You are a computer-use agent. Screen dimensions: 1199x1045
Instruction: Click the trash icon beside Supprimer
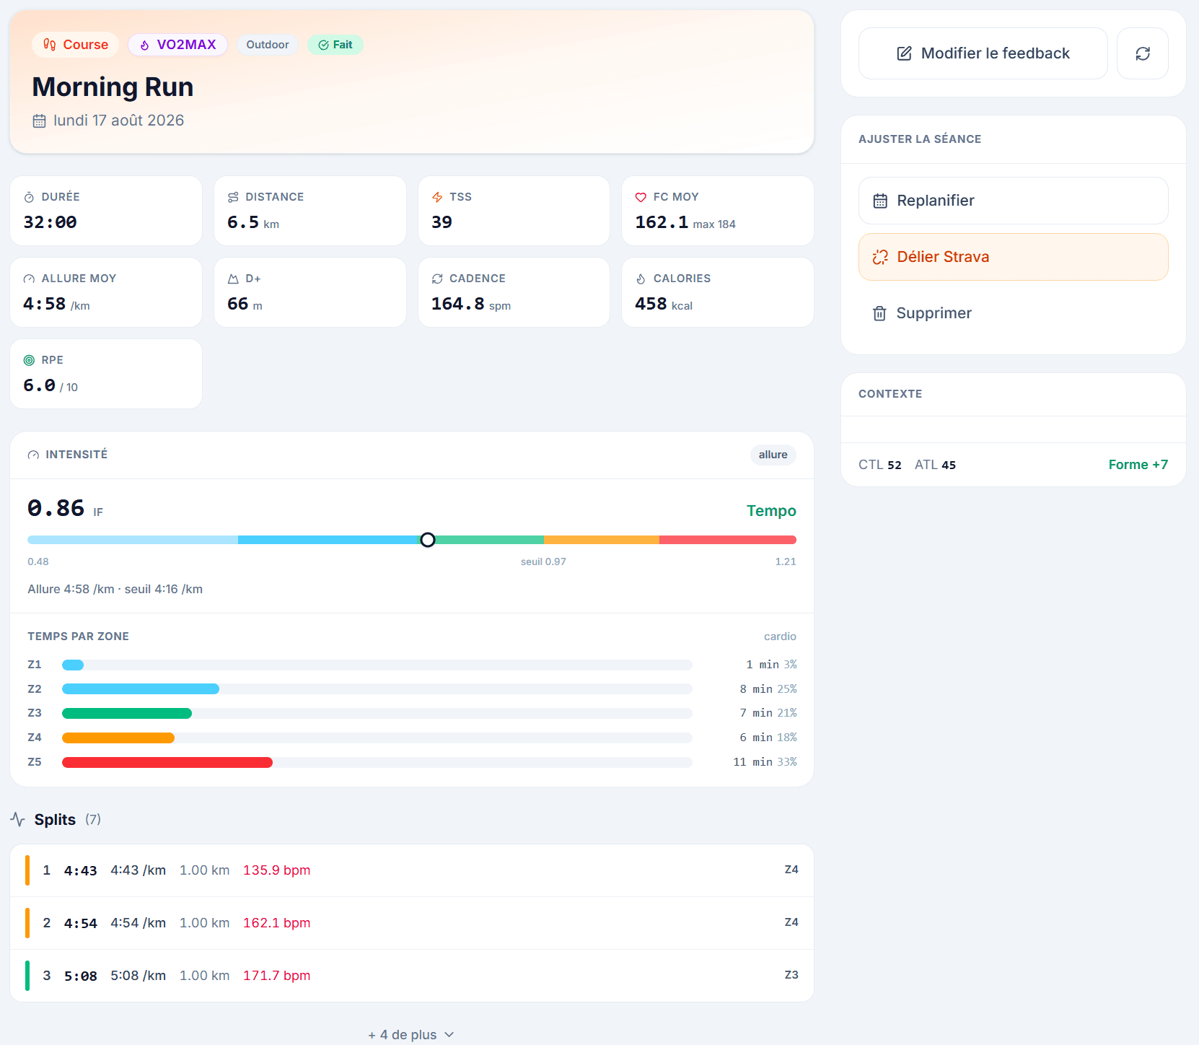click(879, 313)
